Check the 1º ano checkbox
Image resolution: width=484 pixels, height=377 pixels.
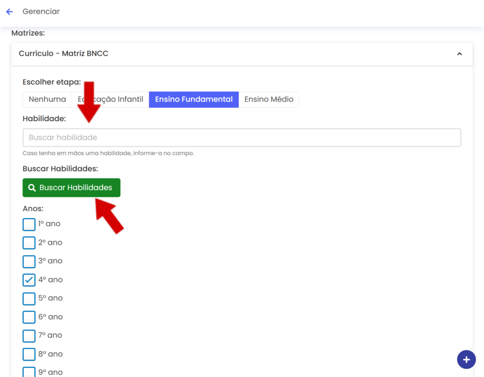(x=29, y=224)
